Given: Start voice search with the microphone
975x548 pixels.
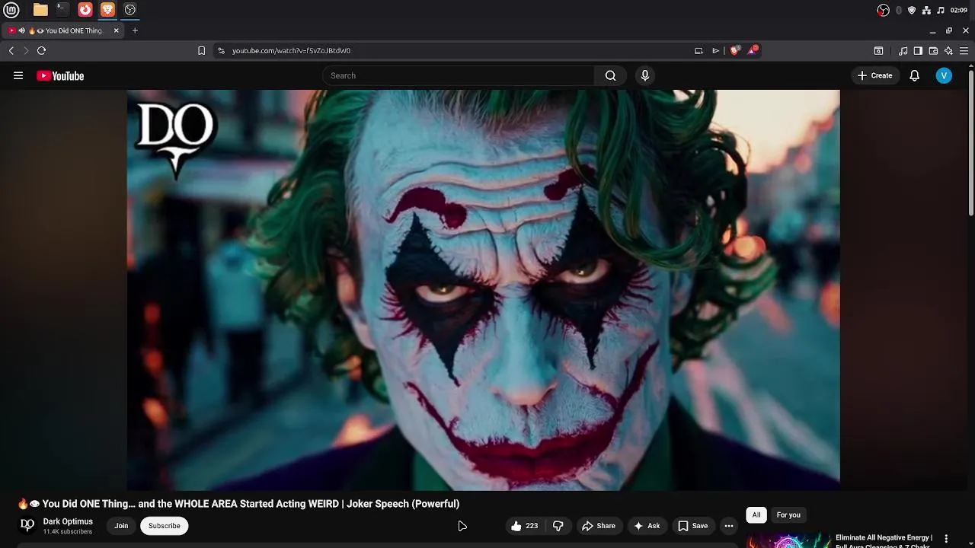Looking at the screenshot, I should [x=645, y=75].
